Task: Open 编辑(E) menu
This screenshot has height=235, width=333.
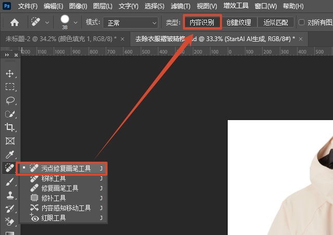Action: point(53,6)
